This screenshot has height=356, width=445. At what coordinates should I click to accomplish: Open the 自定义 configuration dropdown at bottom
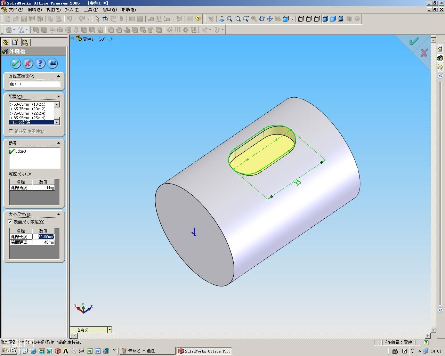click(110, 330)
